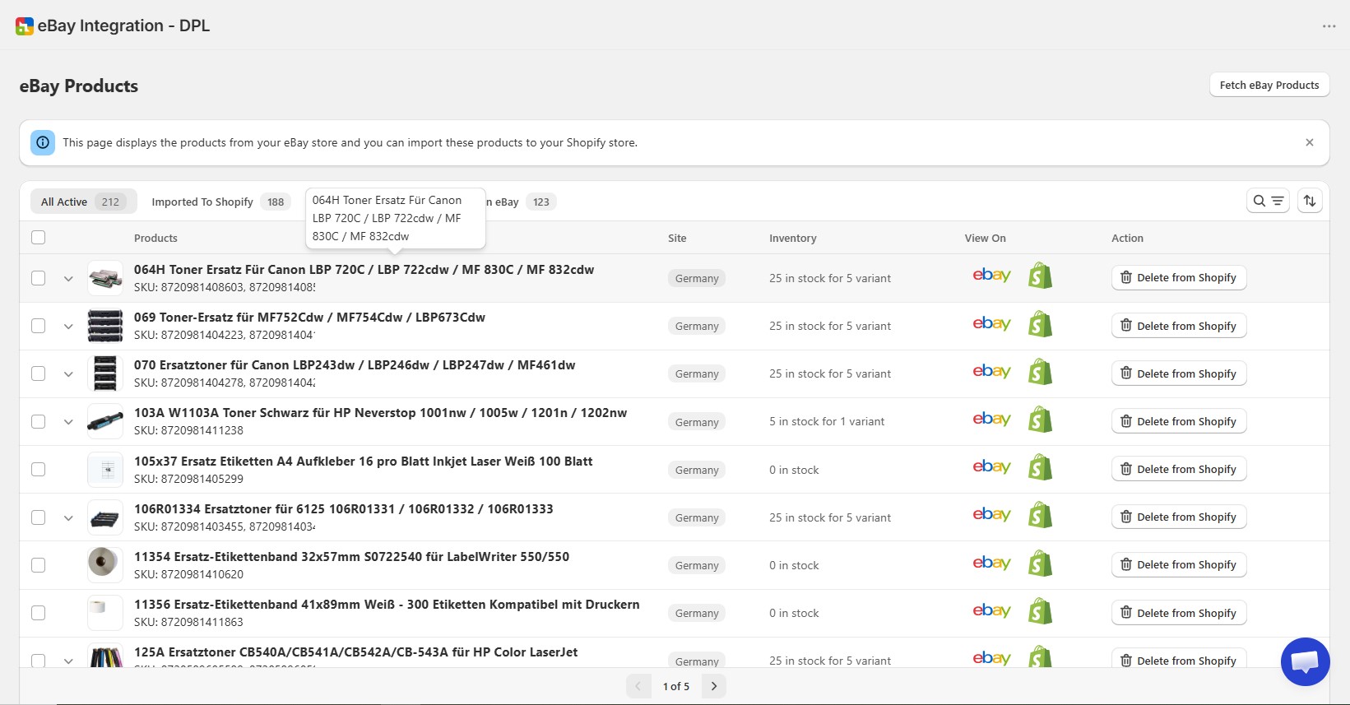Expand variants of 070 Ersatztoner row
Screen dimensions: 1350x705
68,374
